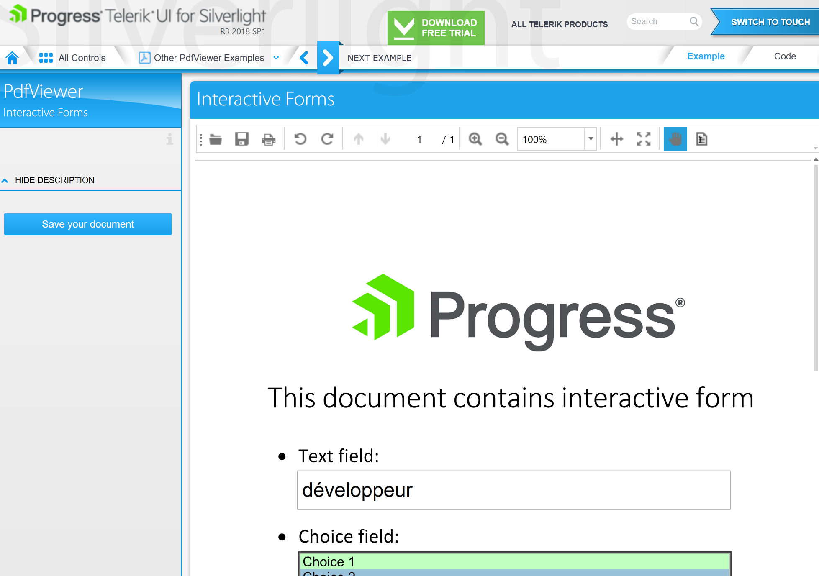Print the PDF document
The width and height of the screenshot is (819, 576).
click(x=268, y=139)
